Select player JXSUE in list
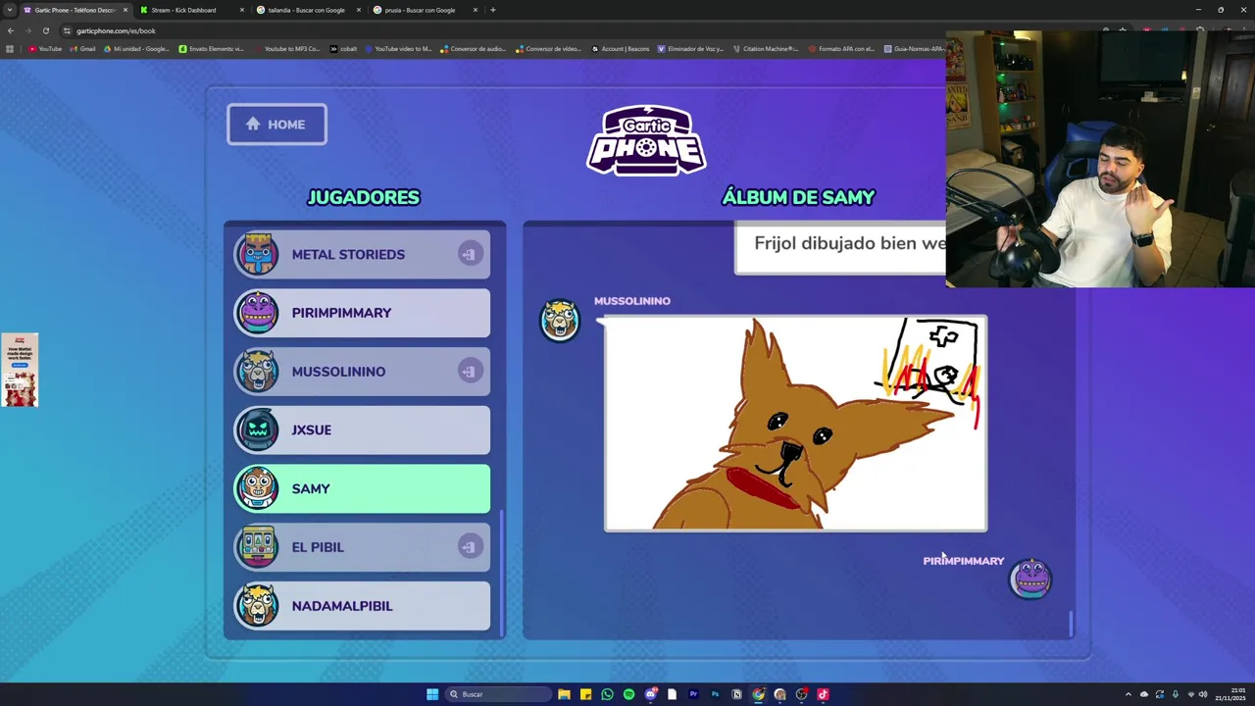The height and width of the screenshot is (706, 1255). [x=362, y=429]
